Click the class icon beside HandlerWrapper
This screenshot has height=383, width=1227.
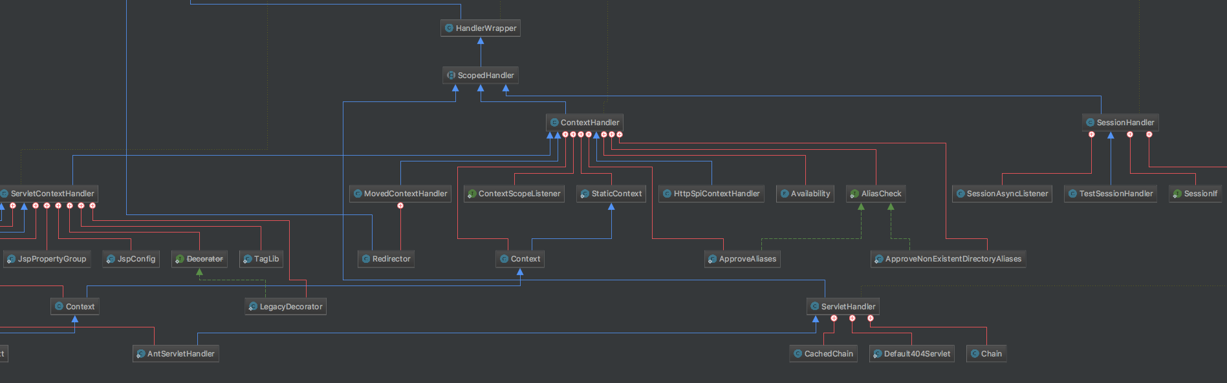point(449,28)
